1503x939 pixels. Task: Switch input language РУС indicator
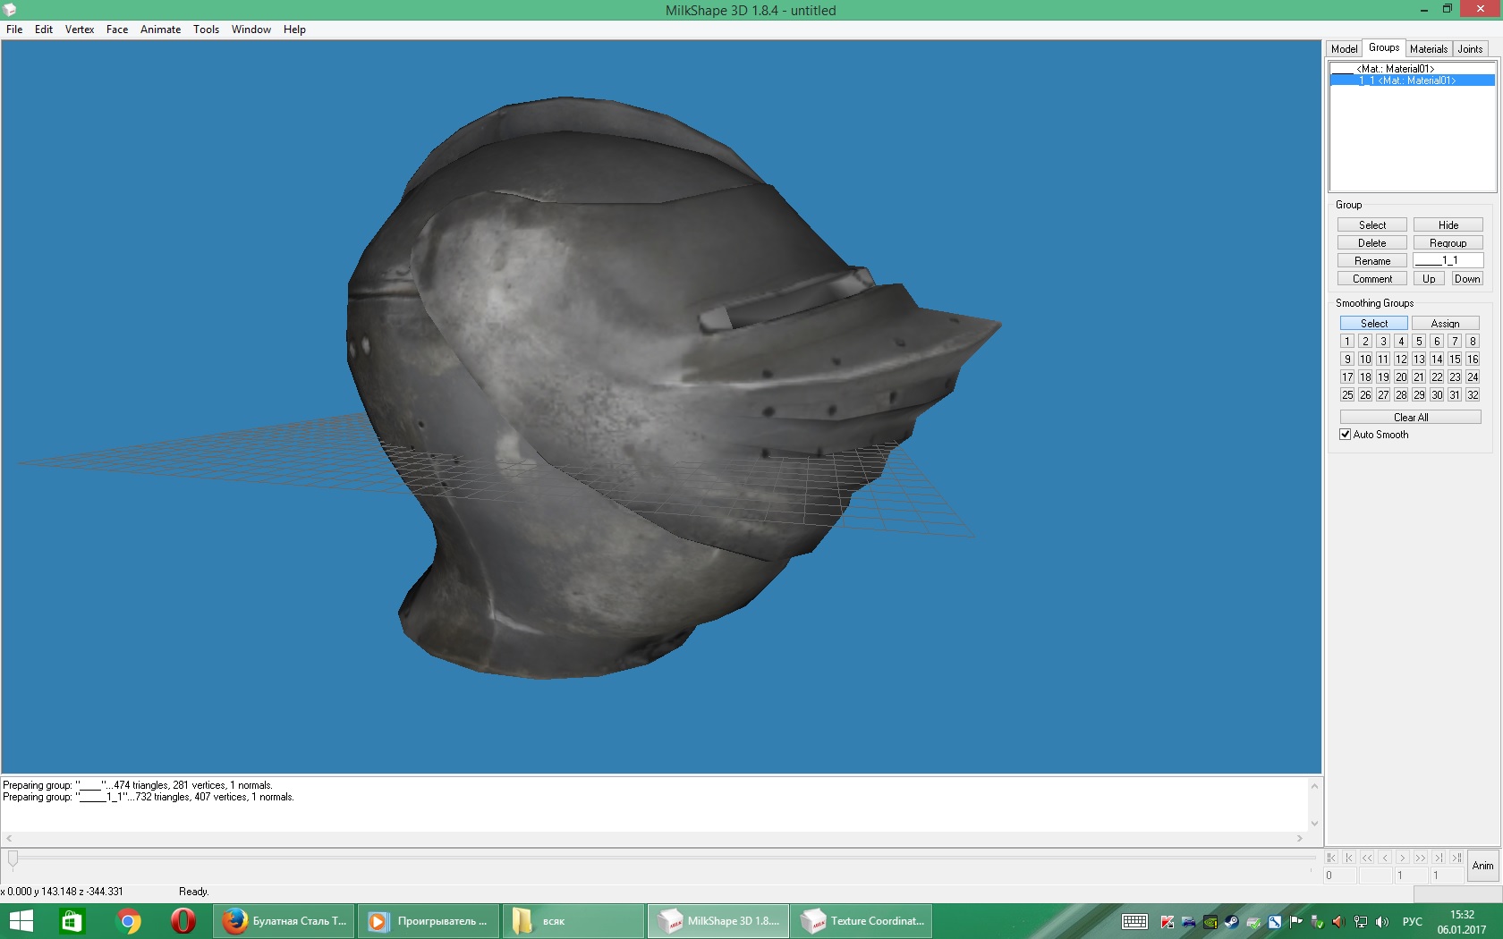point(1413,922)
